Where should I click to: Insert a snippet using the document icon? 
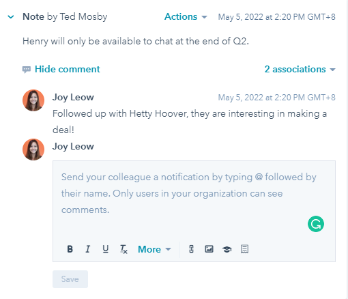(244, 249)
